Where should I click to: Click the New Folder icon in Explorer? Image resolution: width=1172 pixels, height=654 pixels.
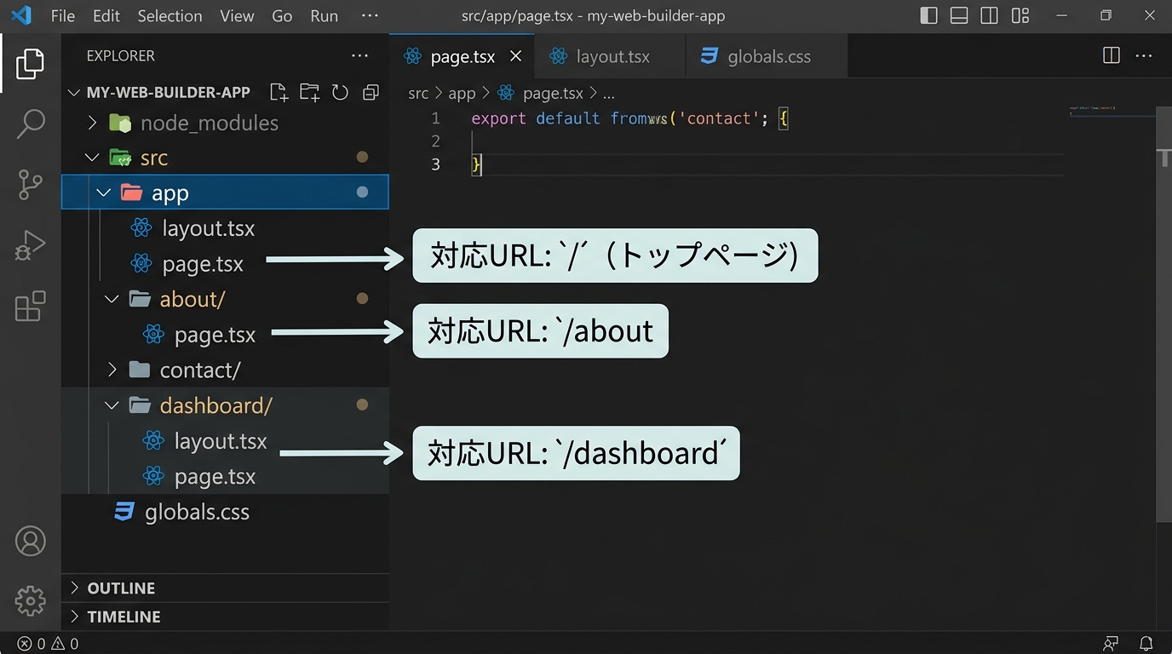[309, 92]
